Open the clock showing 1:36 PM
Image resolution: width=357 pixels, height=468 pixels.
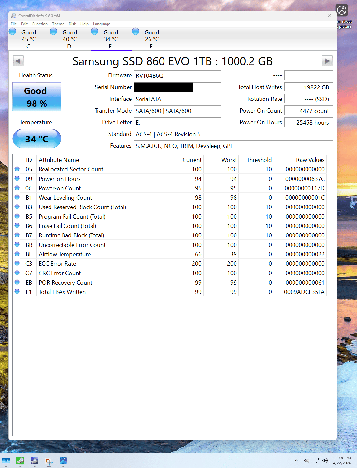342,461
